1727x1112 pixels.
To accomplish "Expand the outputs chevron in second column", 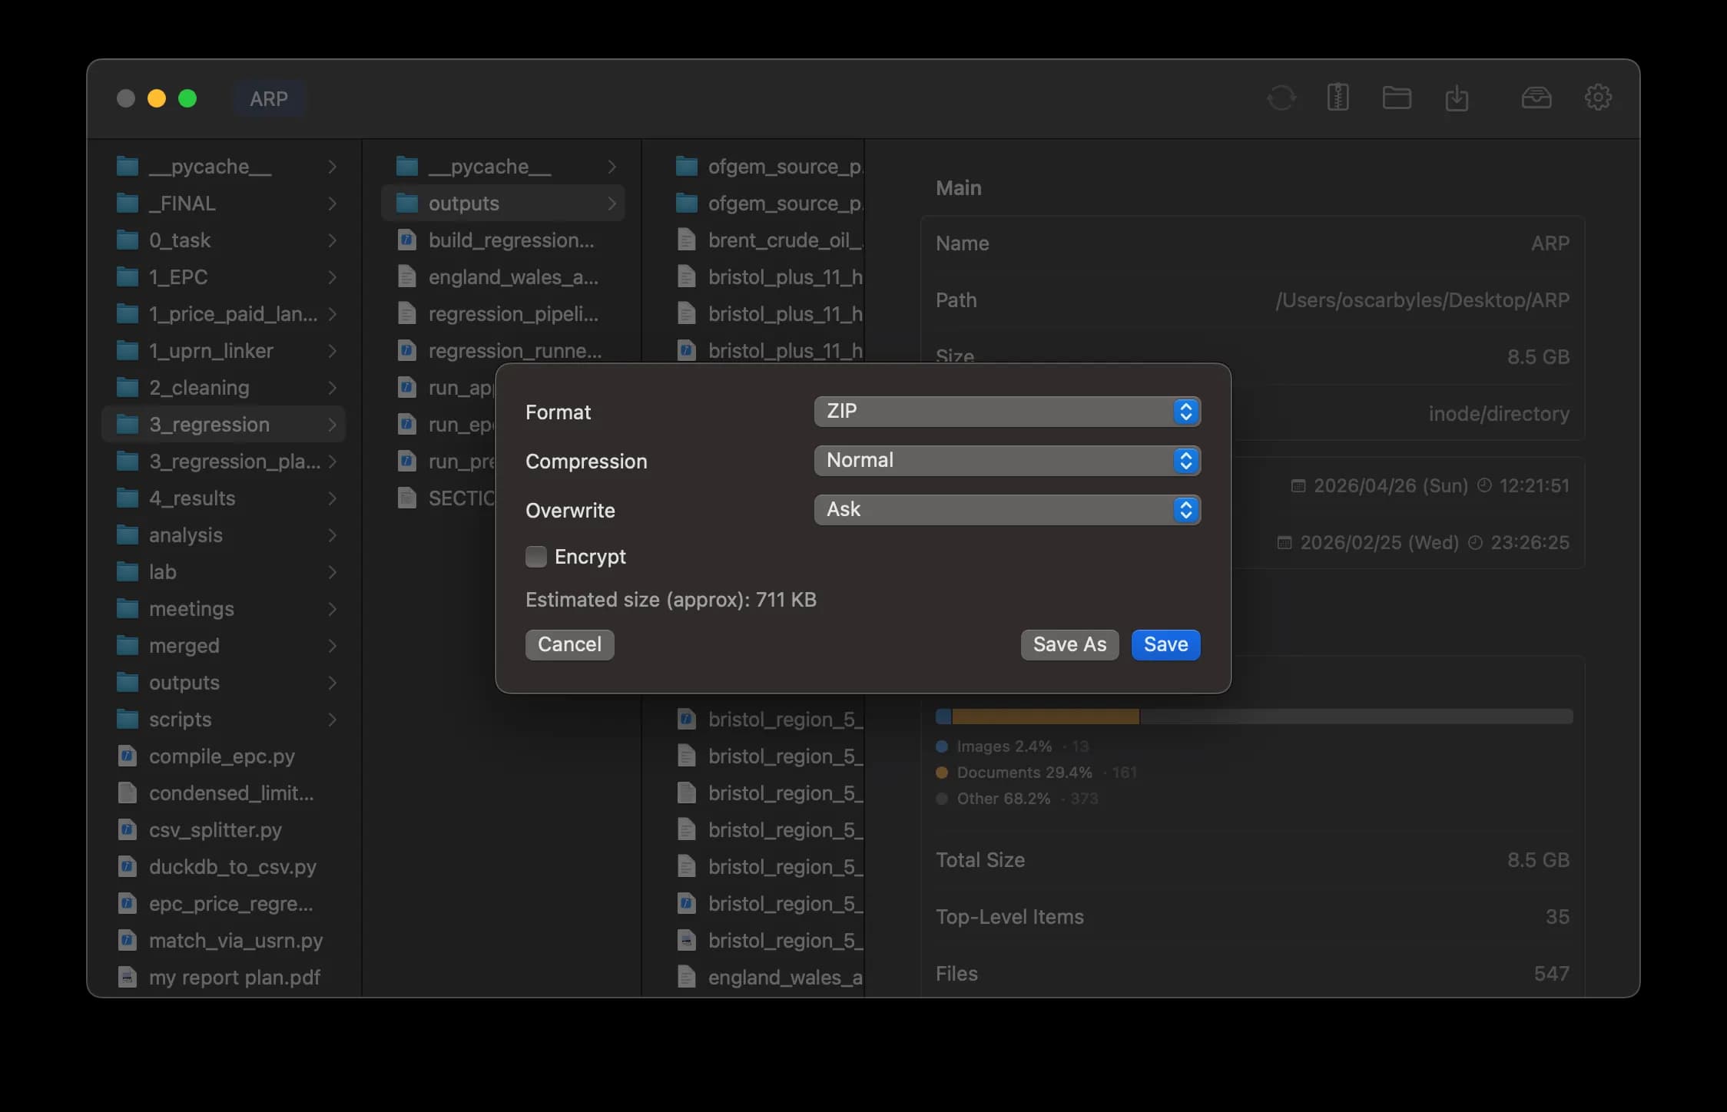I will click(612, 204).
